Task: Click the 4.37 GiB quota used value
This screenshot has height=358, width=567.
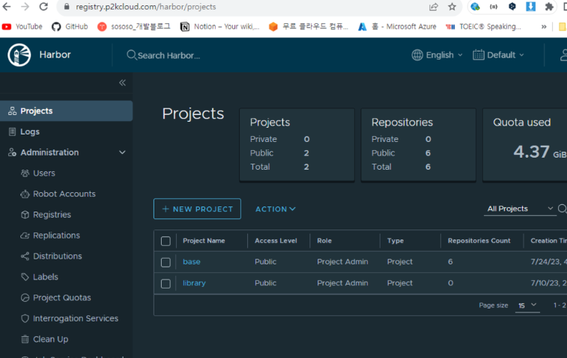Action: coord(539,152)
